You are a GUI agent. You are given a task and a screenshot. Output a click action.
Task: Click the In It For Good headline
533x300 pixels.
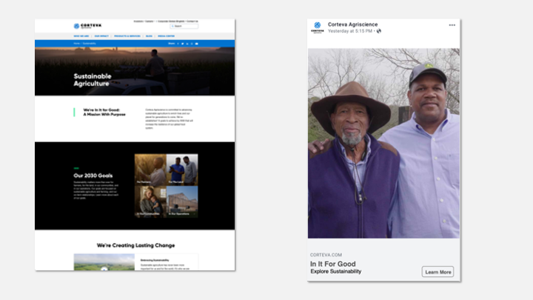(x=333, y=264)
